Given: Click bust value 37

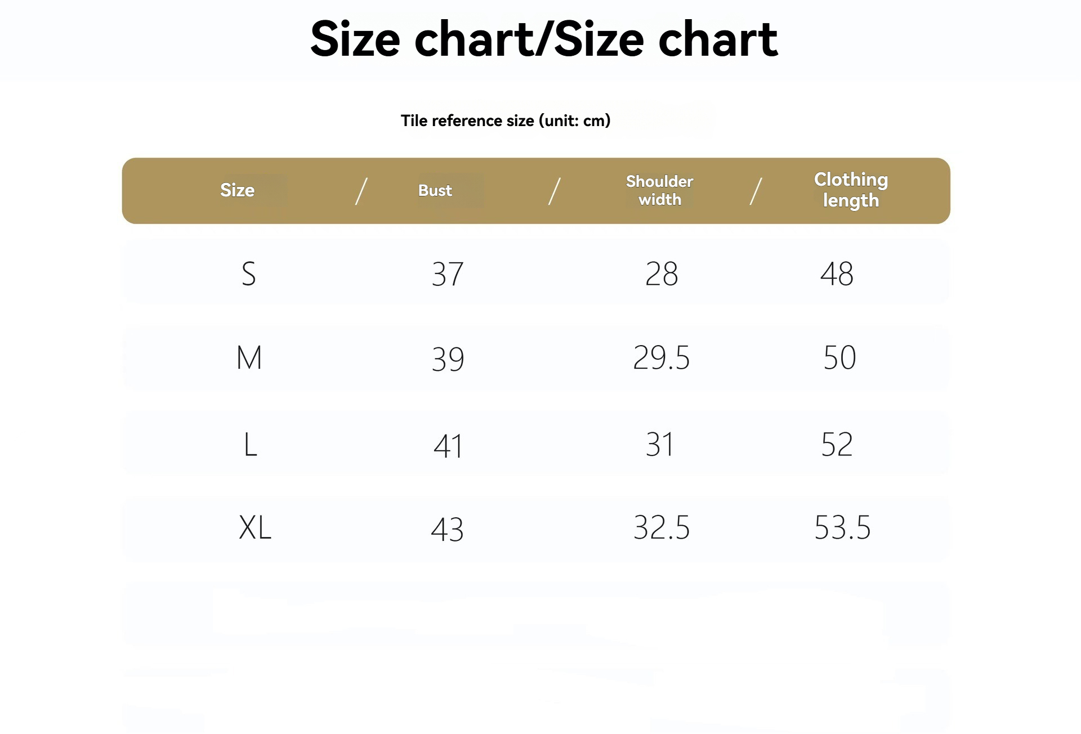Looking at the screenshot, I should point(448,274).
